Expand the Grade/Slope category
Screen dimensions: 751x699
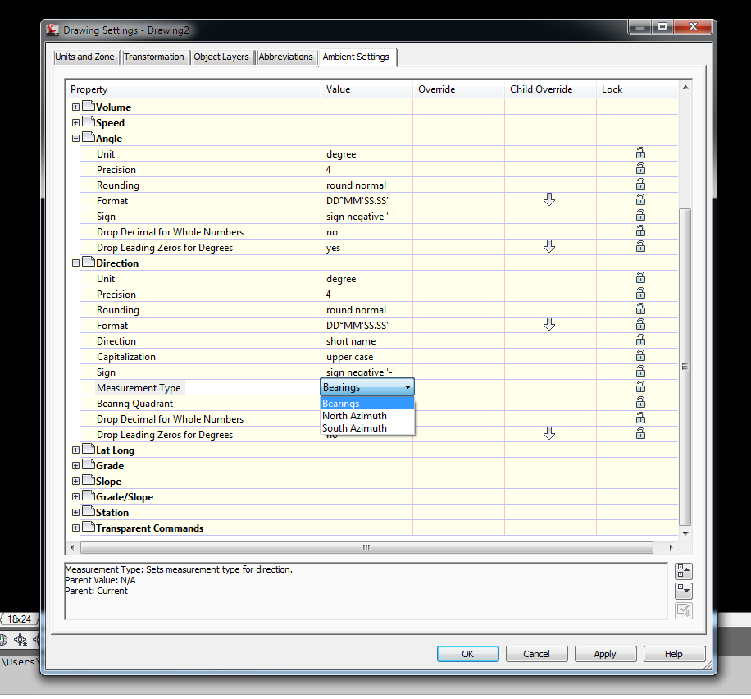[75, 496]
